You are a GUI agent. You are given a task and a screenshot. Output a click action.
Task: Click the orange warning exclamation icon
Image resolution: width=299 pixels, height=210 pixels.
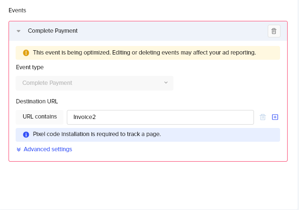[x=26, y=53]
